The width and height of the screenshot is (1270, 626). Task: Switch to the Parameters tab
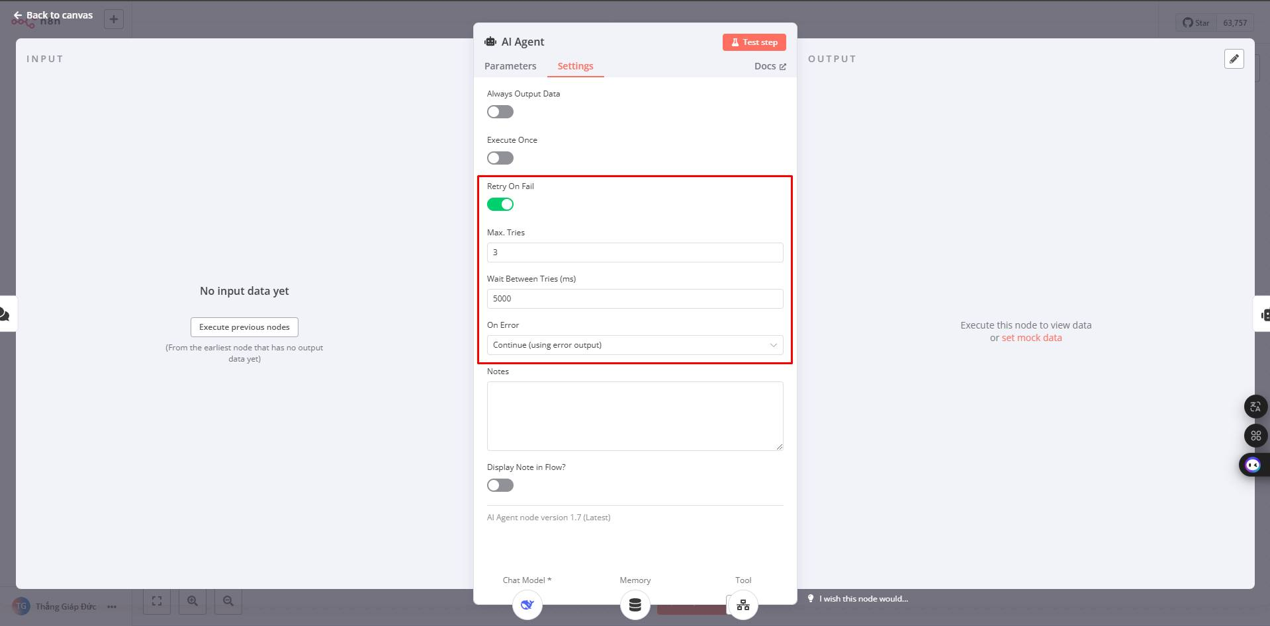coord(510,66)
